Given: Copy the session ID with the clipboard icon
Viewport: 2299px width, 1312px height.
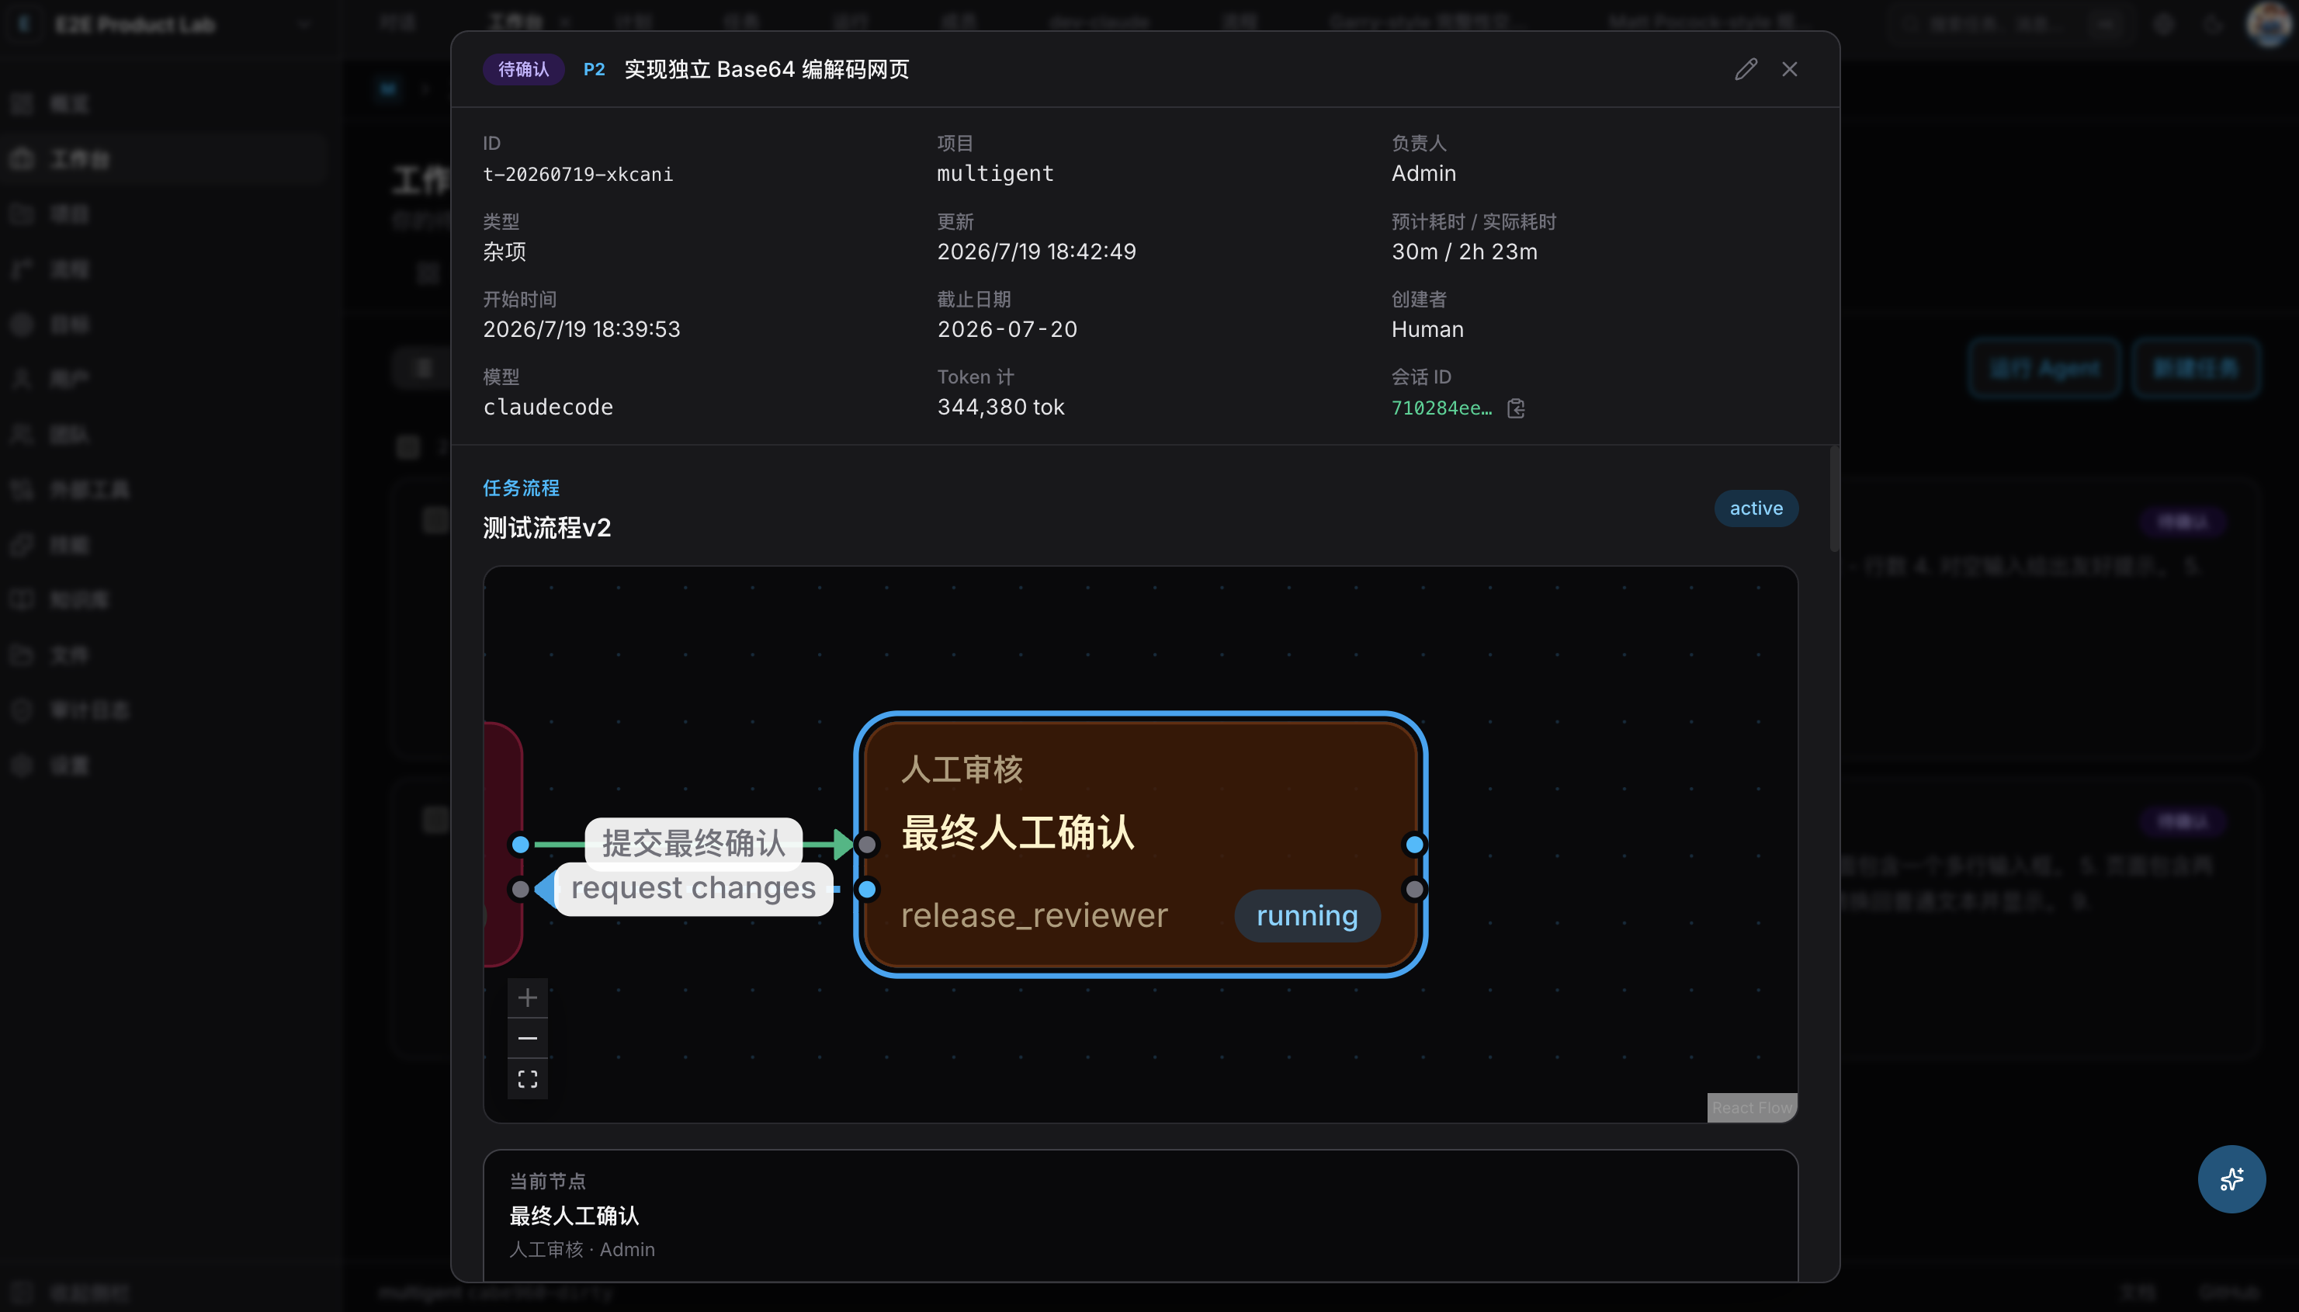Looking at the screenshot, I should [x=1516, y=408].
